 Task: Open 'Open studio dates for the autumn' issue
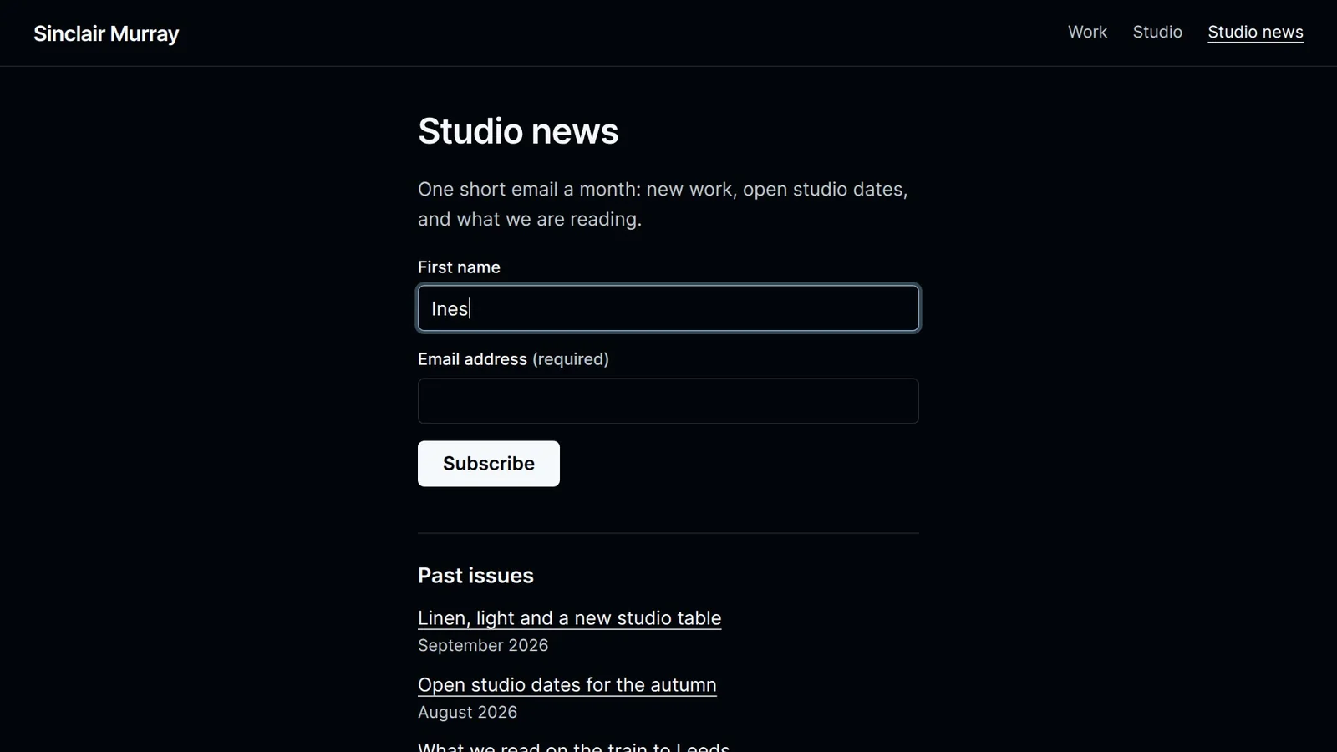pos(567,685)
